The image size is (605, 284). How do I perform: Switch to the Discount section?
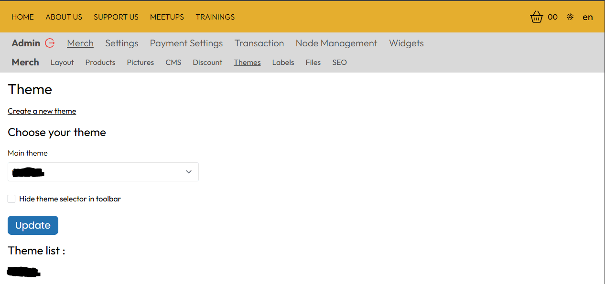click(207, 63)
